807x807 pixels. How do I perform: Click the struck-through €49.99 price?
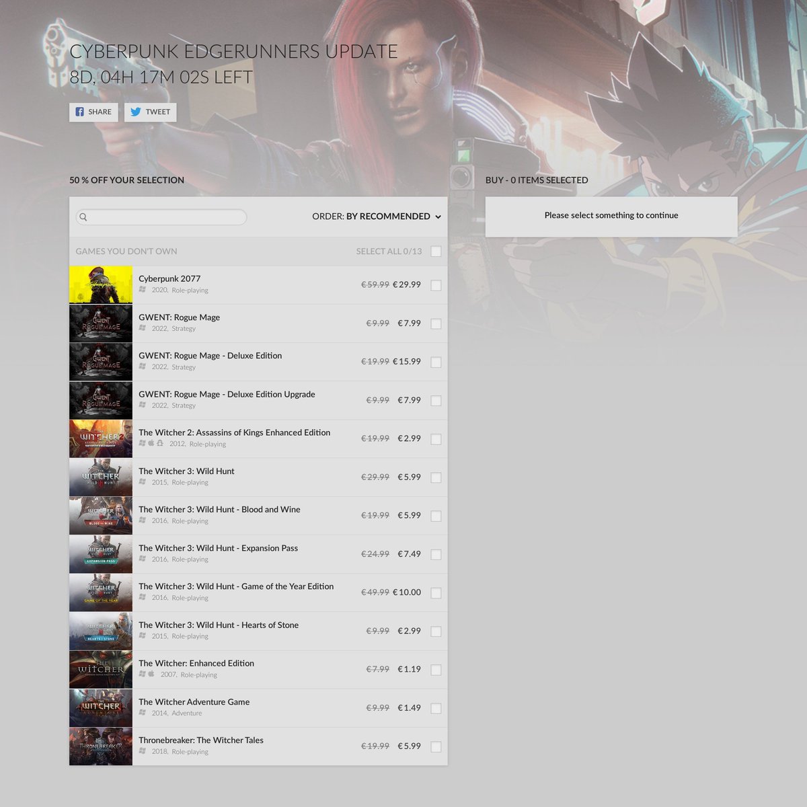[375, 592]
